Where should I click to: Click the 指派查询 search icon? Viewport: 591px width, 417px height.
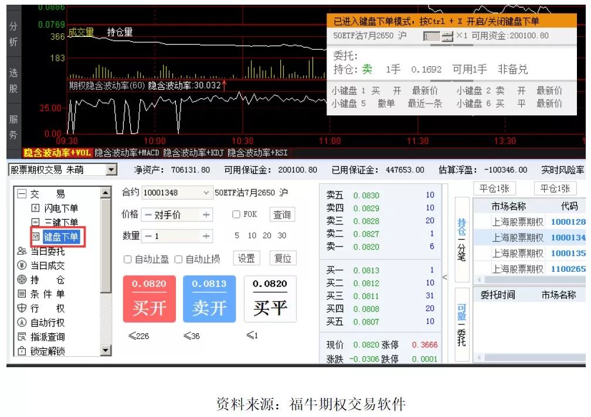tap(22, 337)
